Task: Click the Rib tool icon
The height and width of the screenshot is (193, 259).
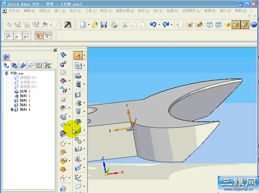Action: click(78, 159)
